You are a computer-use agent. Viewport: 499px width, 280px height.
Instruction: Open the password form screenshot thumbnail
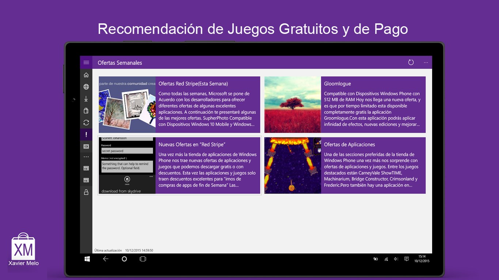(127, 166)
